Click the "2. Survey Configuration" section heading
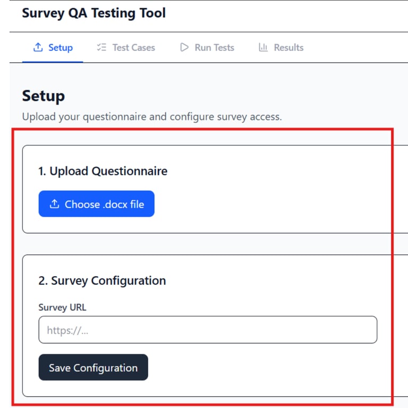 [x=102, y=280]
